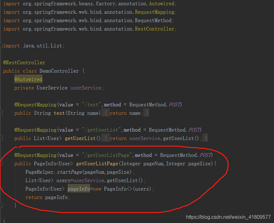
Task: Click the Integer pageSize parameter
Action: click(188, 164)
